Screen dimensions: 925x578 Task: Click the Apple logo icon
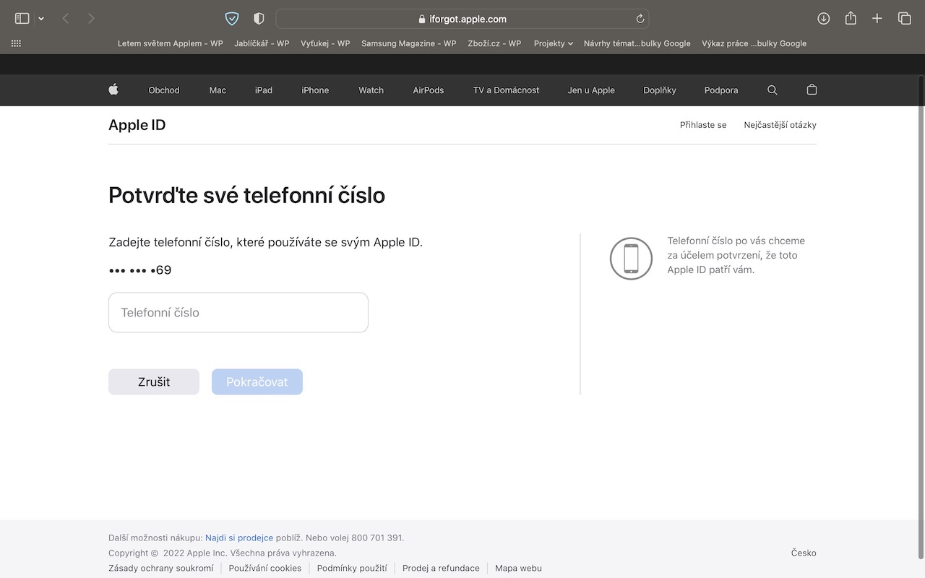[113, 90]
